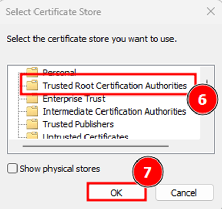222x209 pixels.
Task: Click the Intermediate Certification Authorities folder icon
Action: (x=32, y=111)
